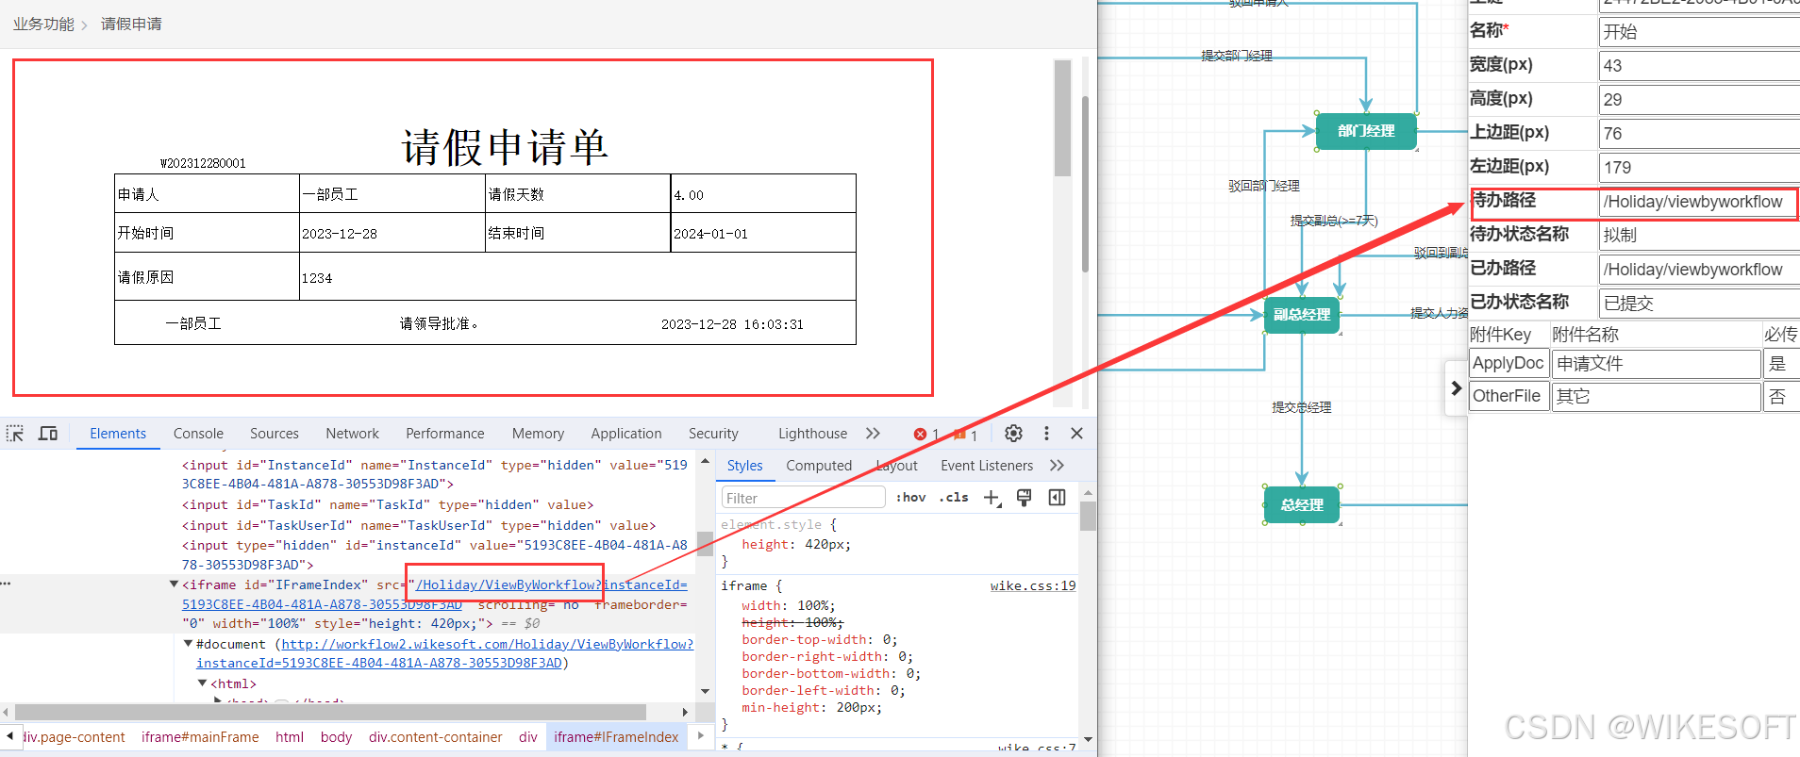
Task: Collapse the property panel arrow handle
Action: pyautogui.click(x=1456, y=388)
